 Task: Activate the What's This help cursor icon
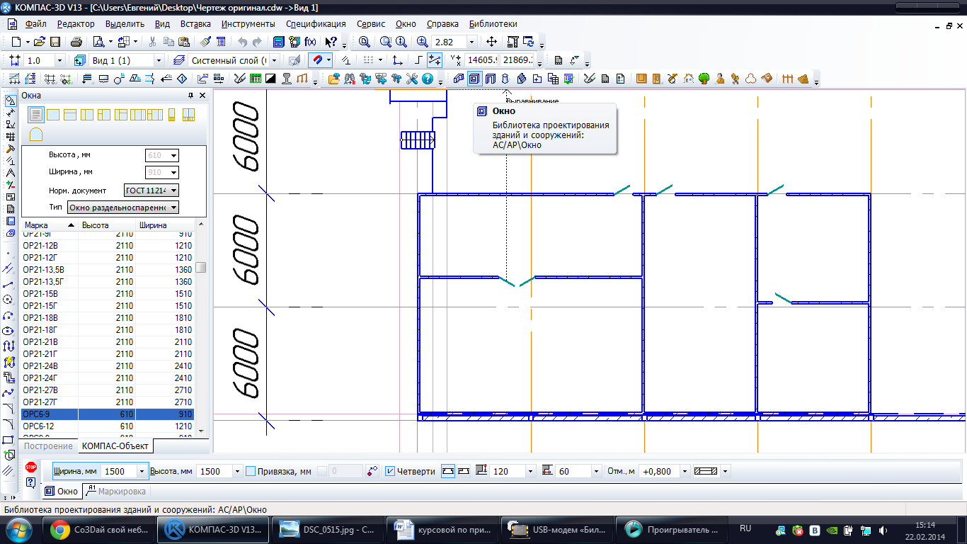tap(331, 42)
